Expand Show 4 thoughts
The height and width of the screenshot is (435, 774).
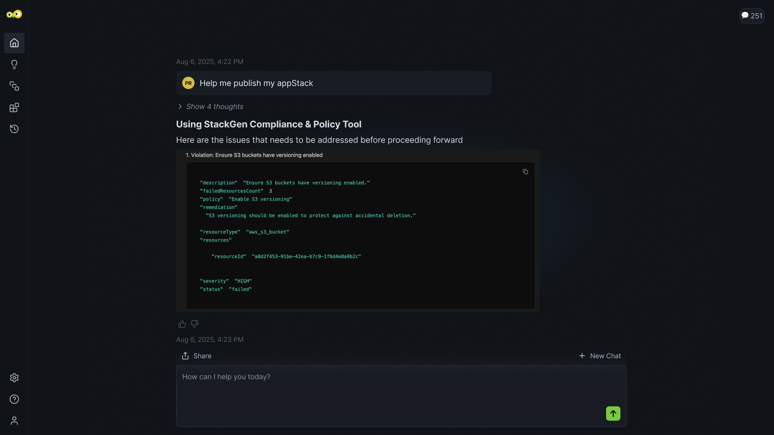[210, 106]
